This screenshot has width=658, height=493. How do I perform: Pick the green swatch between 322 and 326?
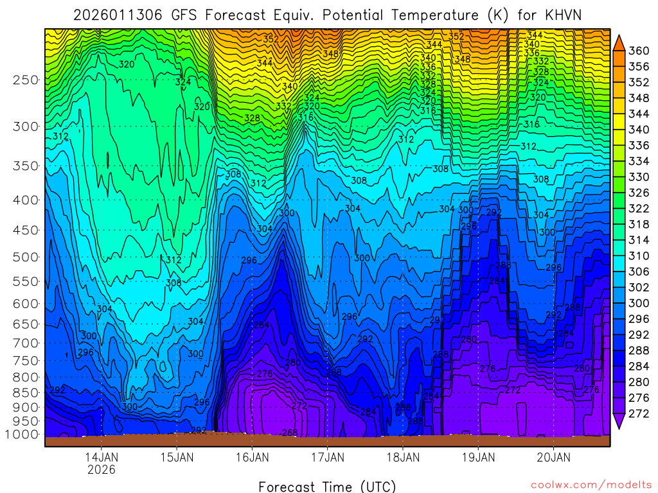point(619,201)
